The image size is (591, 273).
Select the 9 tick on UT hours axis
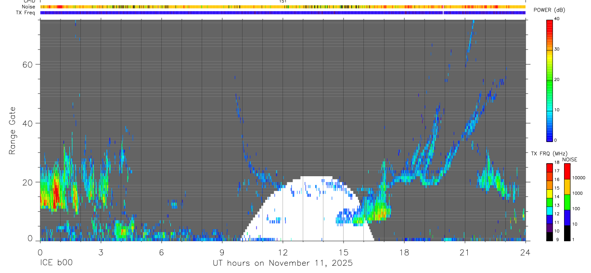point(222,252)
